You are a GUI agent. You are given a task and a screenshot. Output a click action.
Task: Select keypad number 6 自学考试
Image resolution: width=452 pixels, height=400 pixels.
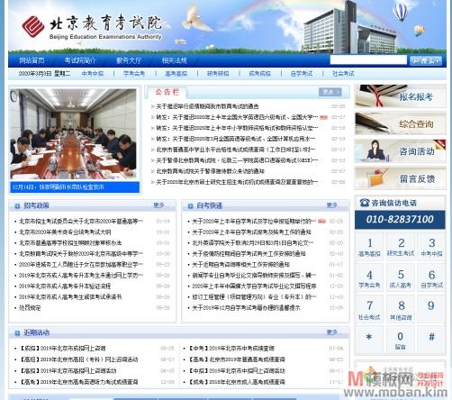[431, 278]
